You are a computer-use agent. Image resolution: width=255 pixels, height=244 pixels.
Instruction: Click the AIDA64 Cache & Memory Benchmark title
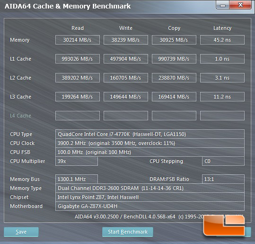[68, 6]
